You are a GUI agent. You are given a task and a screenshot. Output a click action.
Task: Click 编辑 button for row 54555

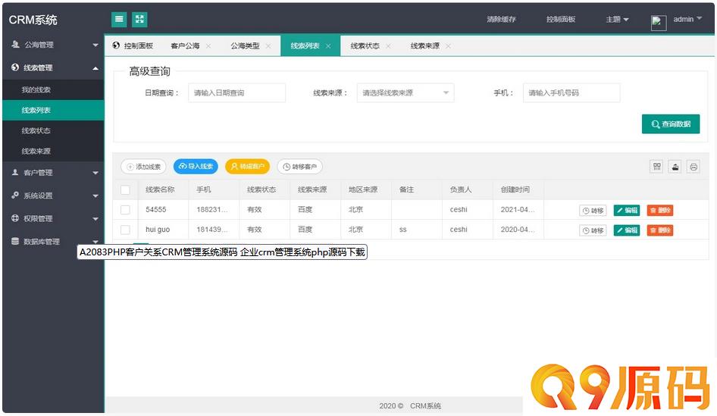627,211
